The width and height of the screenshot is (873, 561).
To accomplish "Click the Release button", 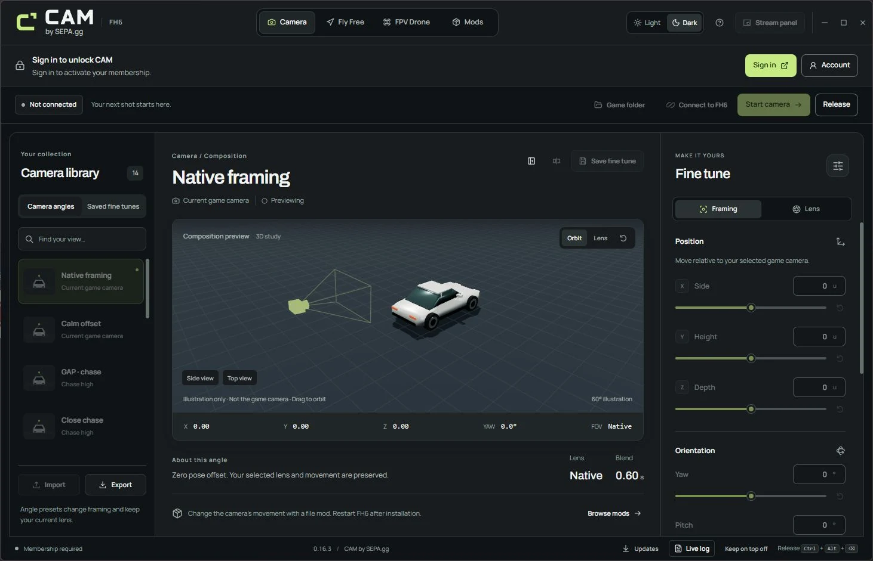I will click(x=836, y=104).
